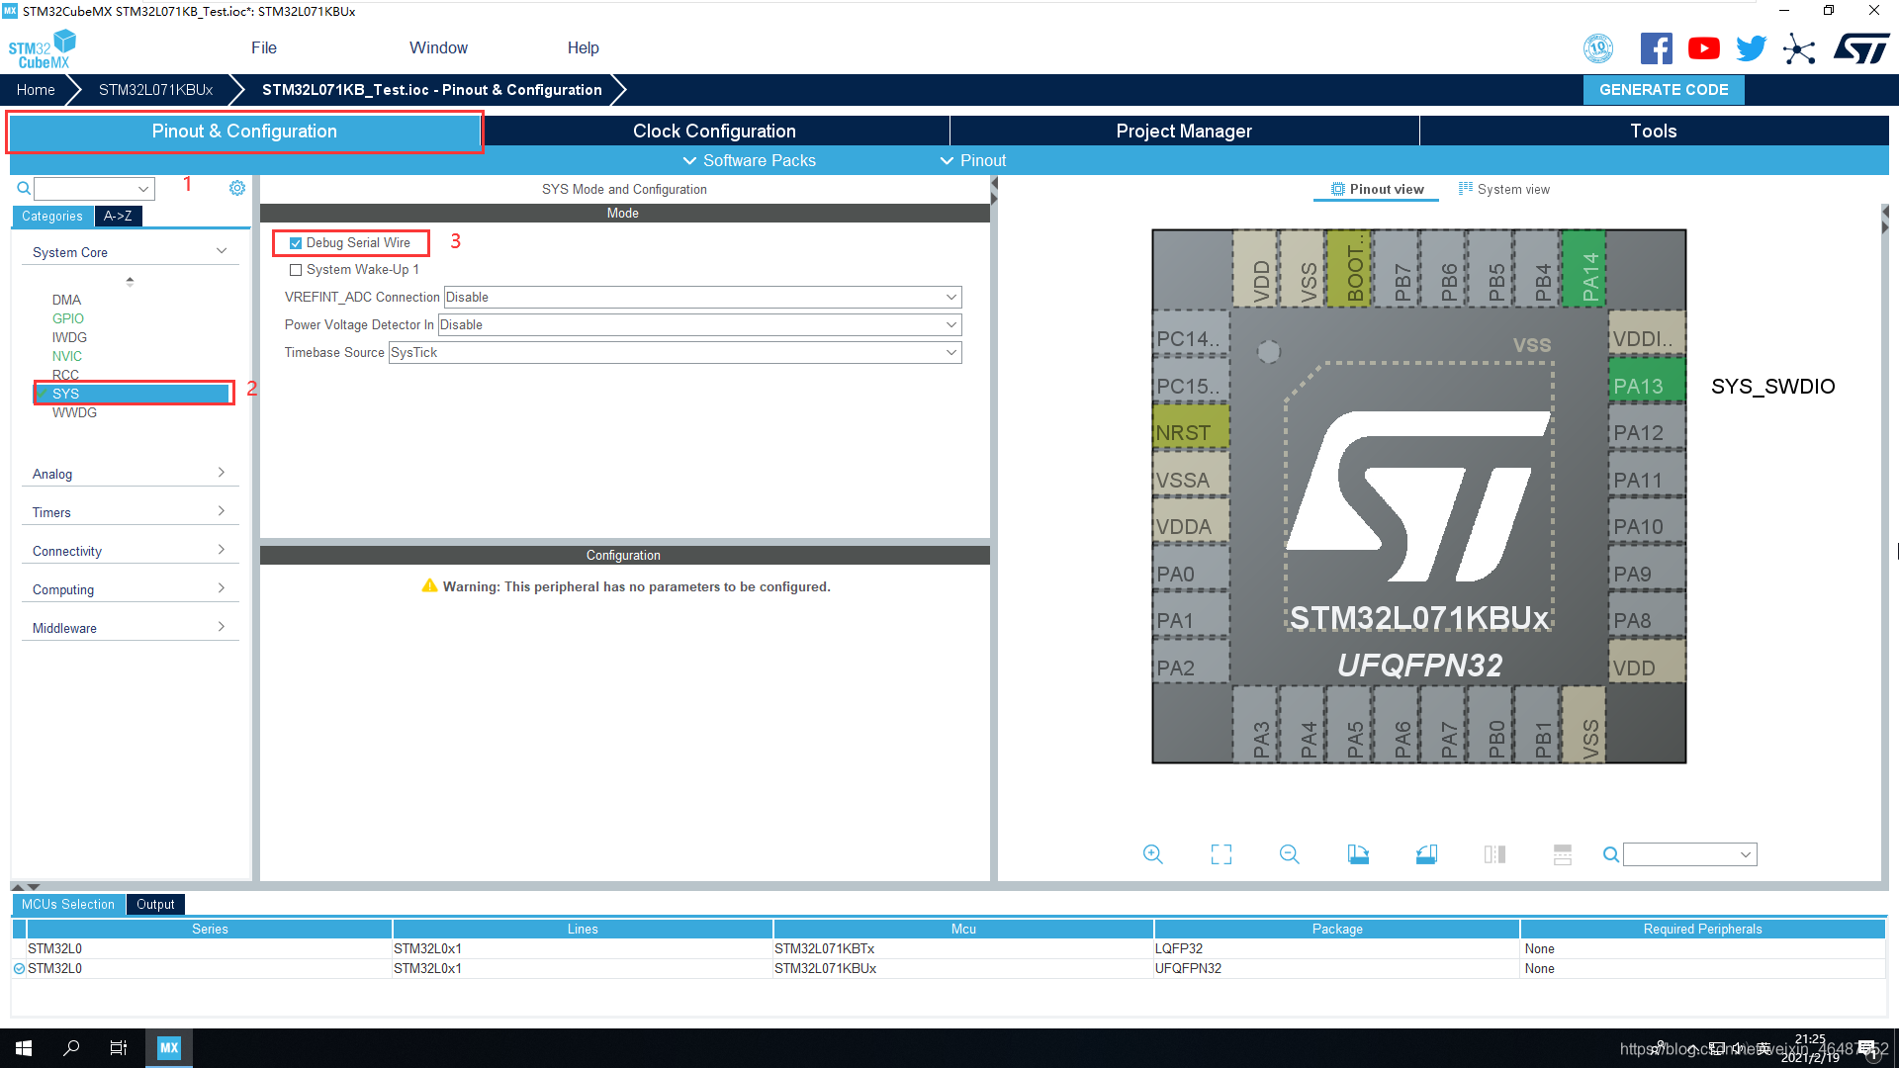
Task: Click the fit-to-screen frame icon
Action: coord(1221,854)
